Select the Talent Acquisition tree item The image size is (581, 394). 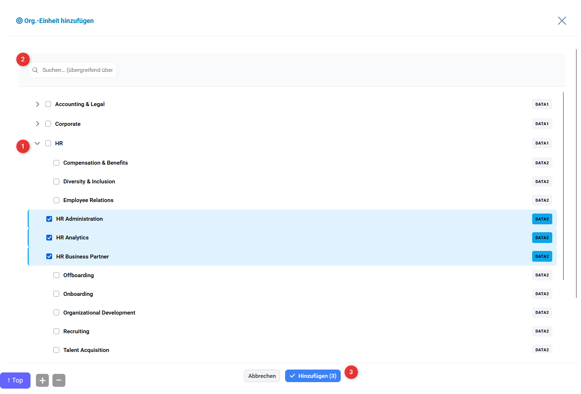point(86,350)
